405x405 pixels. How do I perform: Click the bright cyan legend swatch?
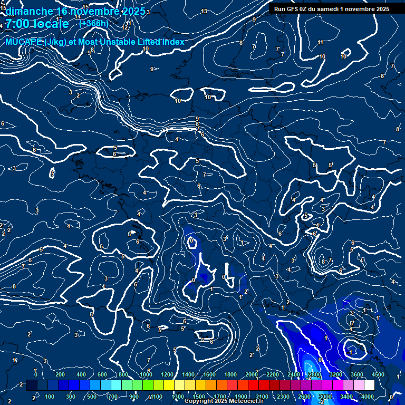click(x=116, y=385)
